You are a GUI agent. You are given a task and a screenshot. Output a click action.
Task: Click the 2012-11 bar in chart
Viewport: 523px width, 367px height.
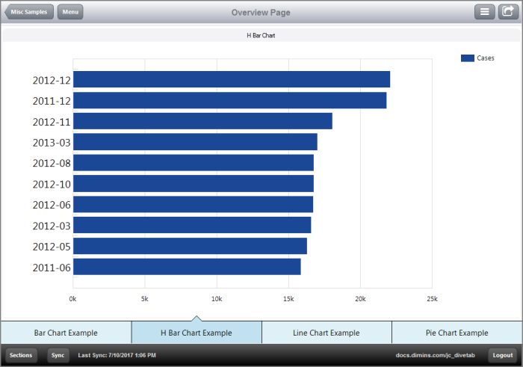(x=202, y=121)
